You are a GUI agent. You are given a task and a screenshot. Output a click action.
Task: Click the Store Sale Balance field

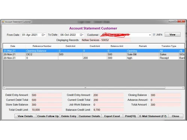[x=46, y=105]
